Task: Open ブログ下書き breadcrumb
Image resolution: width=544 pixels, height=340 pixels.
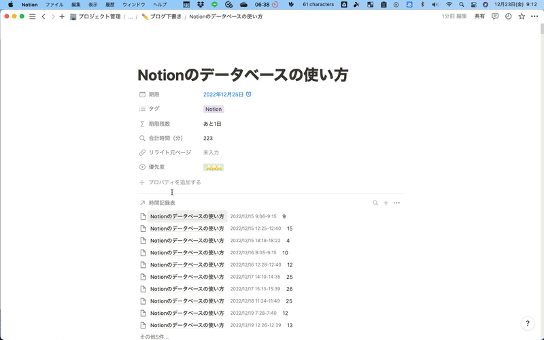Action: coord(162,16)
